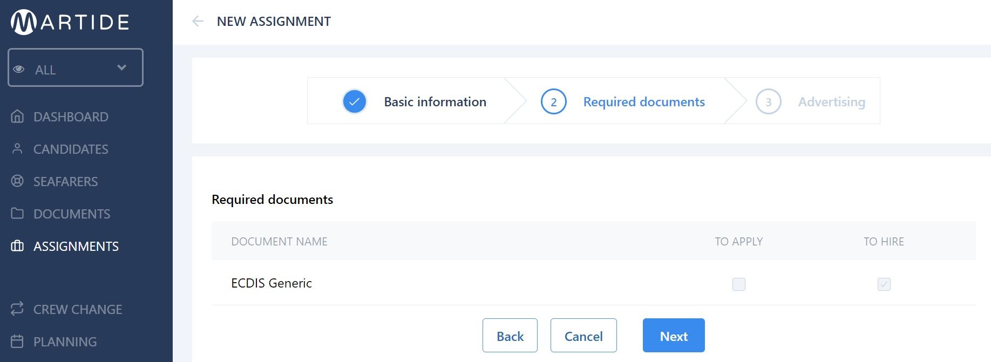Go to Basic information step

(435, 101)
